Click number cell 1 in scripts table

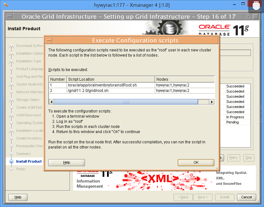pyautogui.click(x=58, y=85)
